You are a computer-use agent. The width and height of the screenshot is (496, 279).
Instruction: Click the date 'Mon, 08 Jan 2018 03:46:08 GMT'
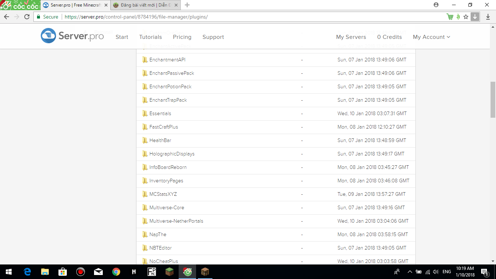pos(373,181)
